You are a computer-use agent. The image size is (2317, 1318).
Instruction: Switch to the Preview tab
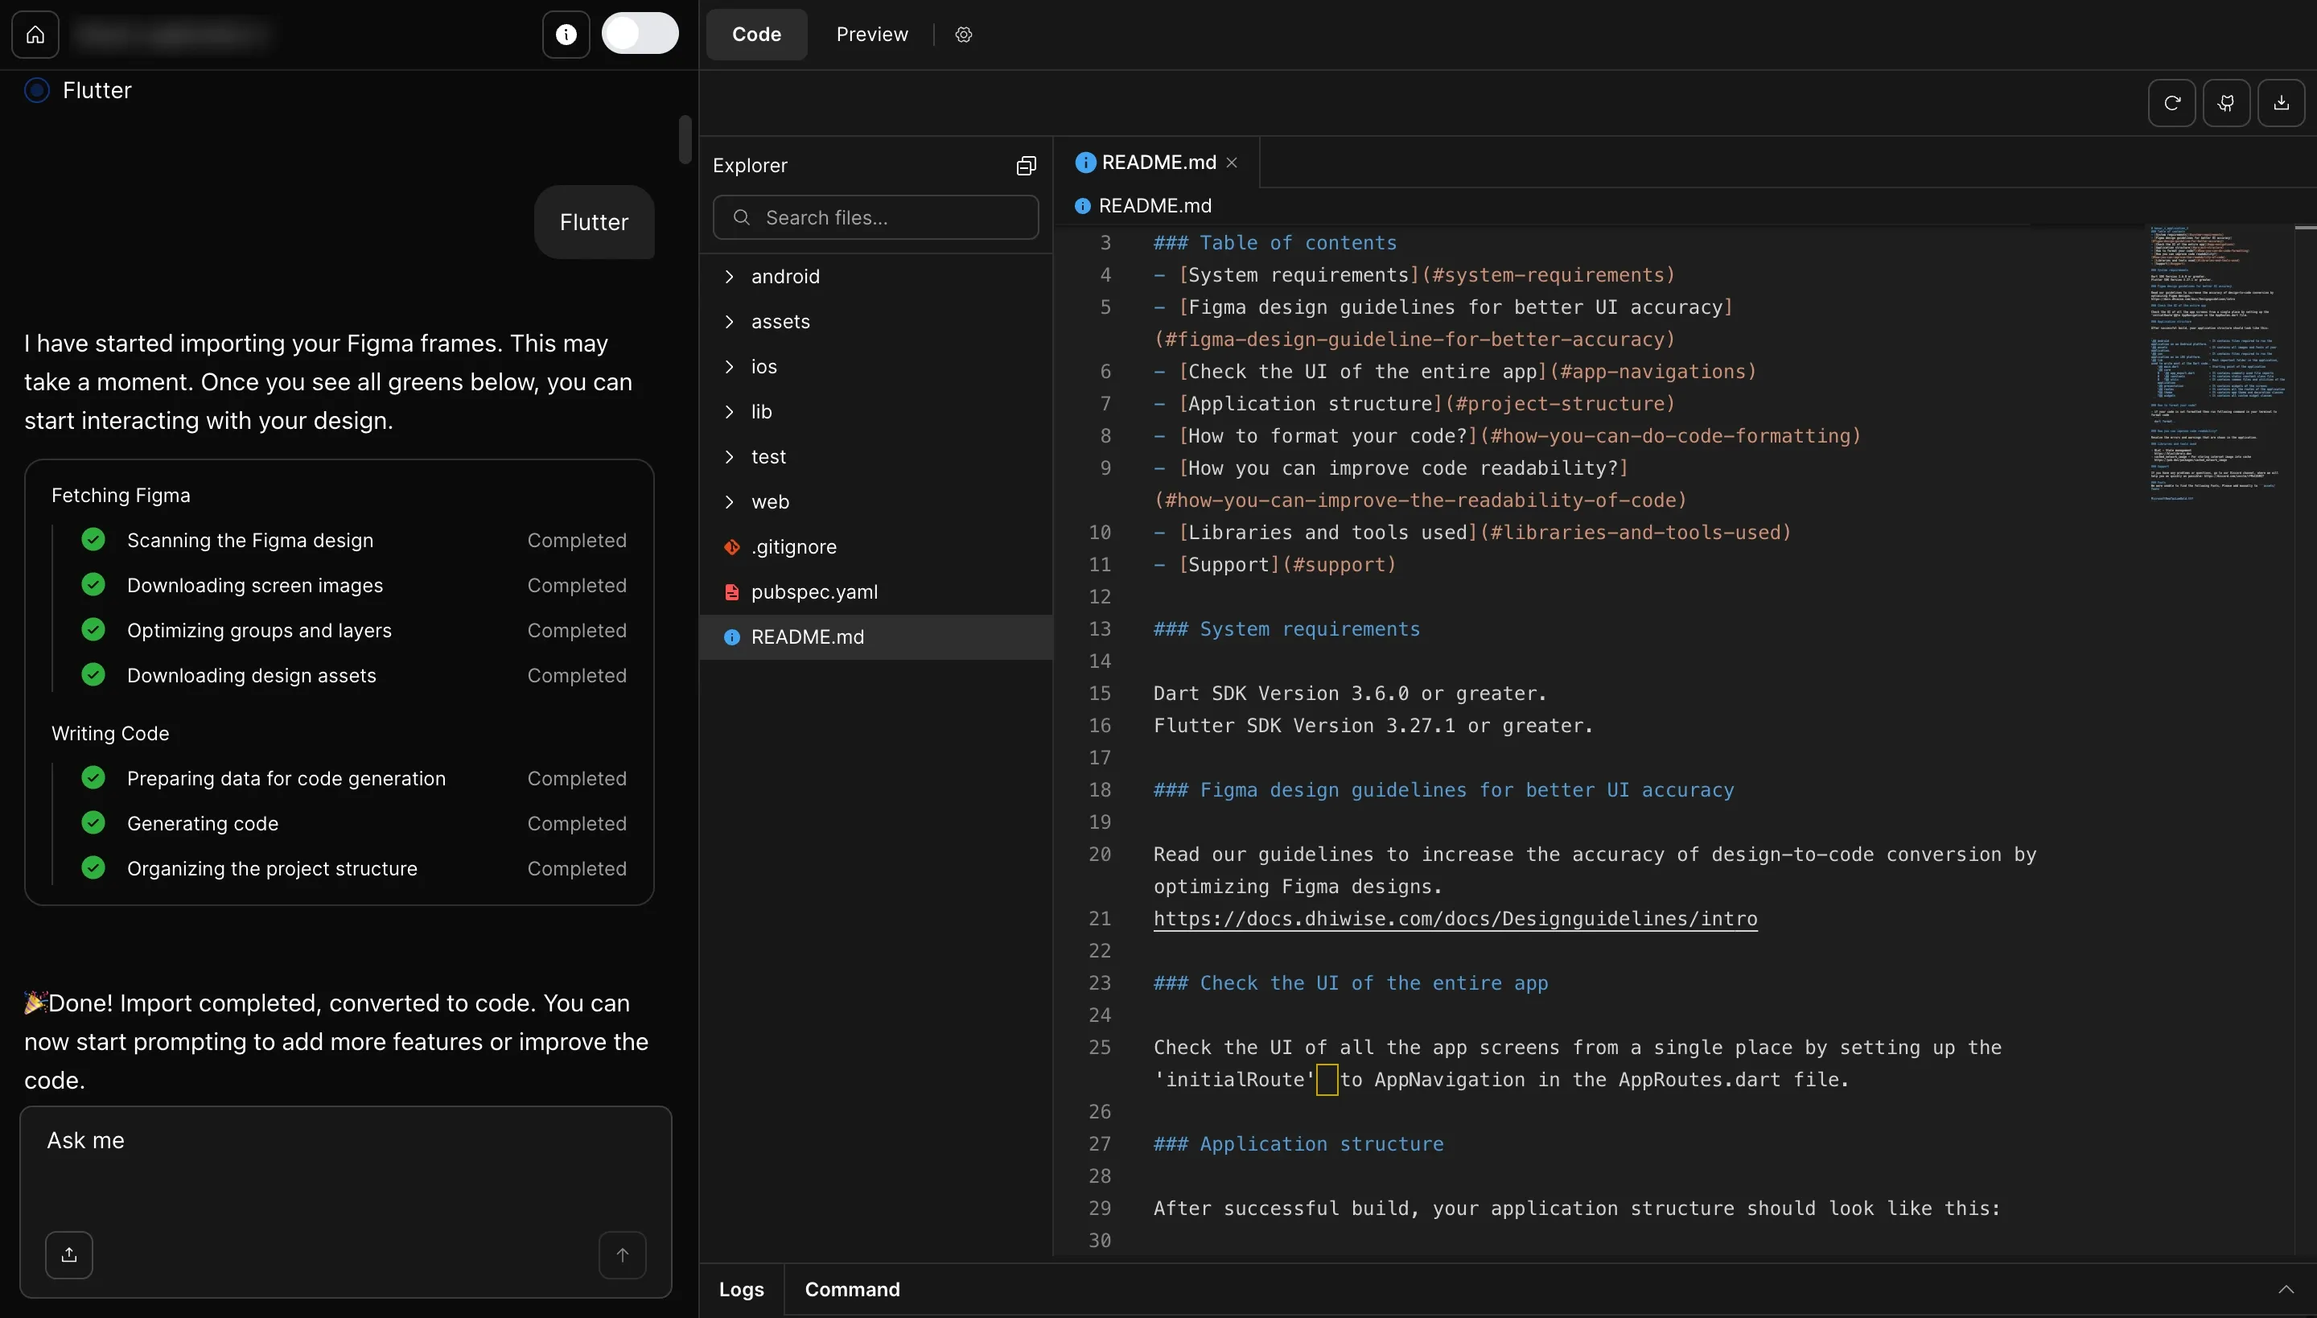pyautogui.click(x=871, y=35)
